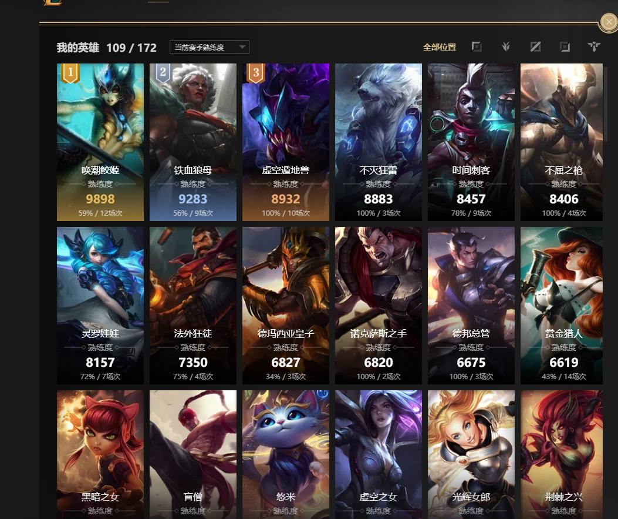Click the rank 1 badge on 唤潮鲛姬

click(x=70, y=73)
